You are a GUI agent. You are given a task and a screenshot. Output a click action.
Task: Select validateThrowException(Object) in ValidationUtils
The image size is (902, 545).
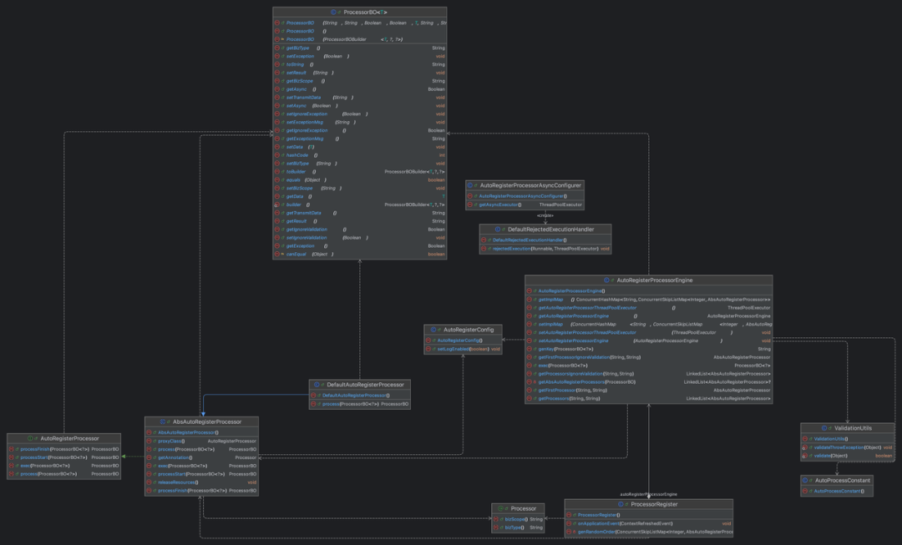(x=848, y=447)
